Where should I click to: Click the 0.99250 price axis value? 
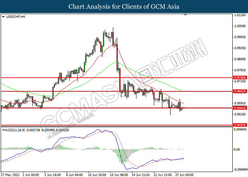[240, 48]
